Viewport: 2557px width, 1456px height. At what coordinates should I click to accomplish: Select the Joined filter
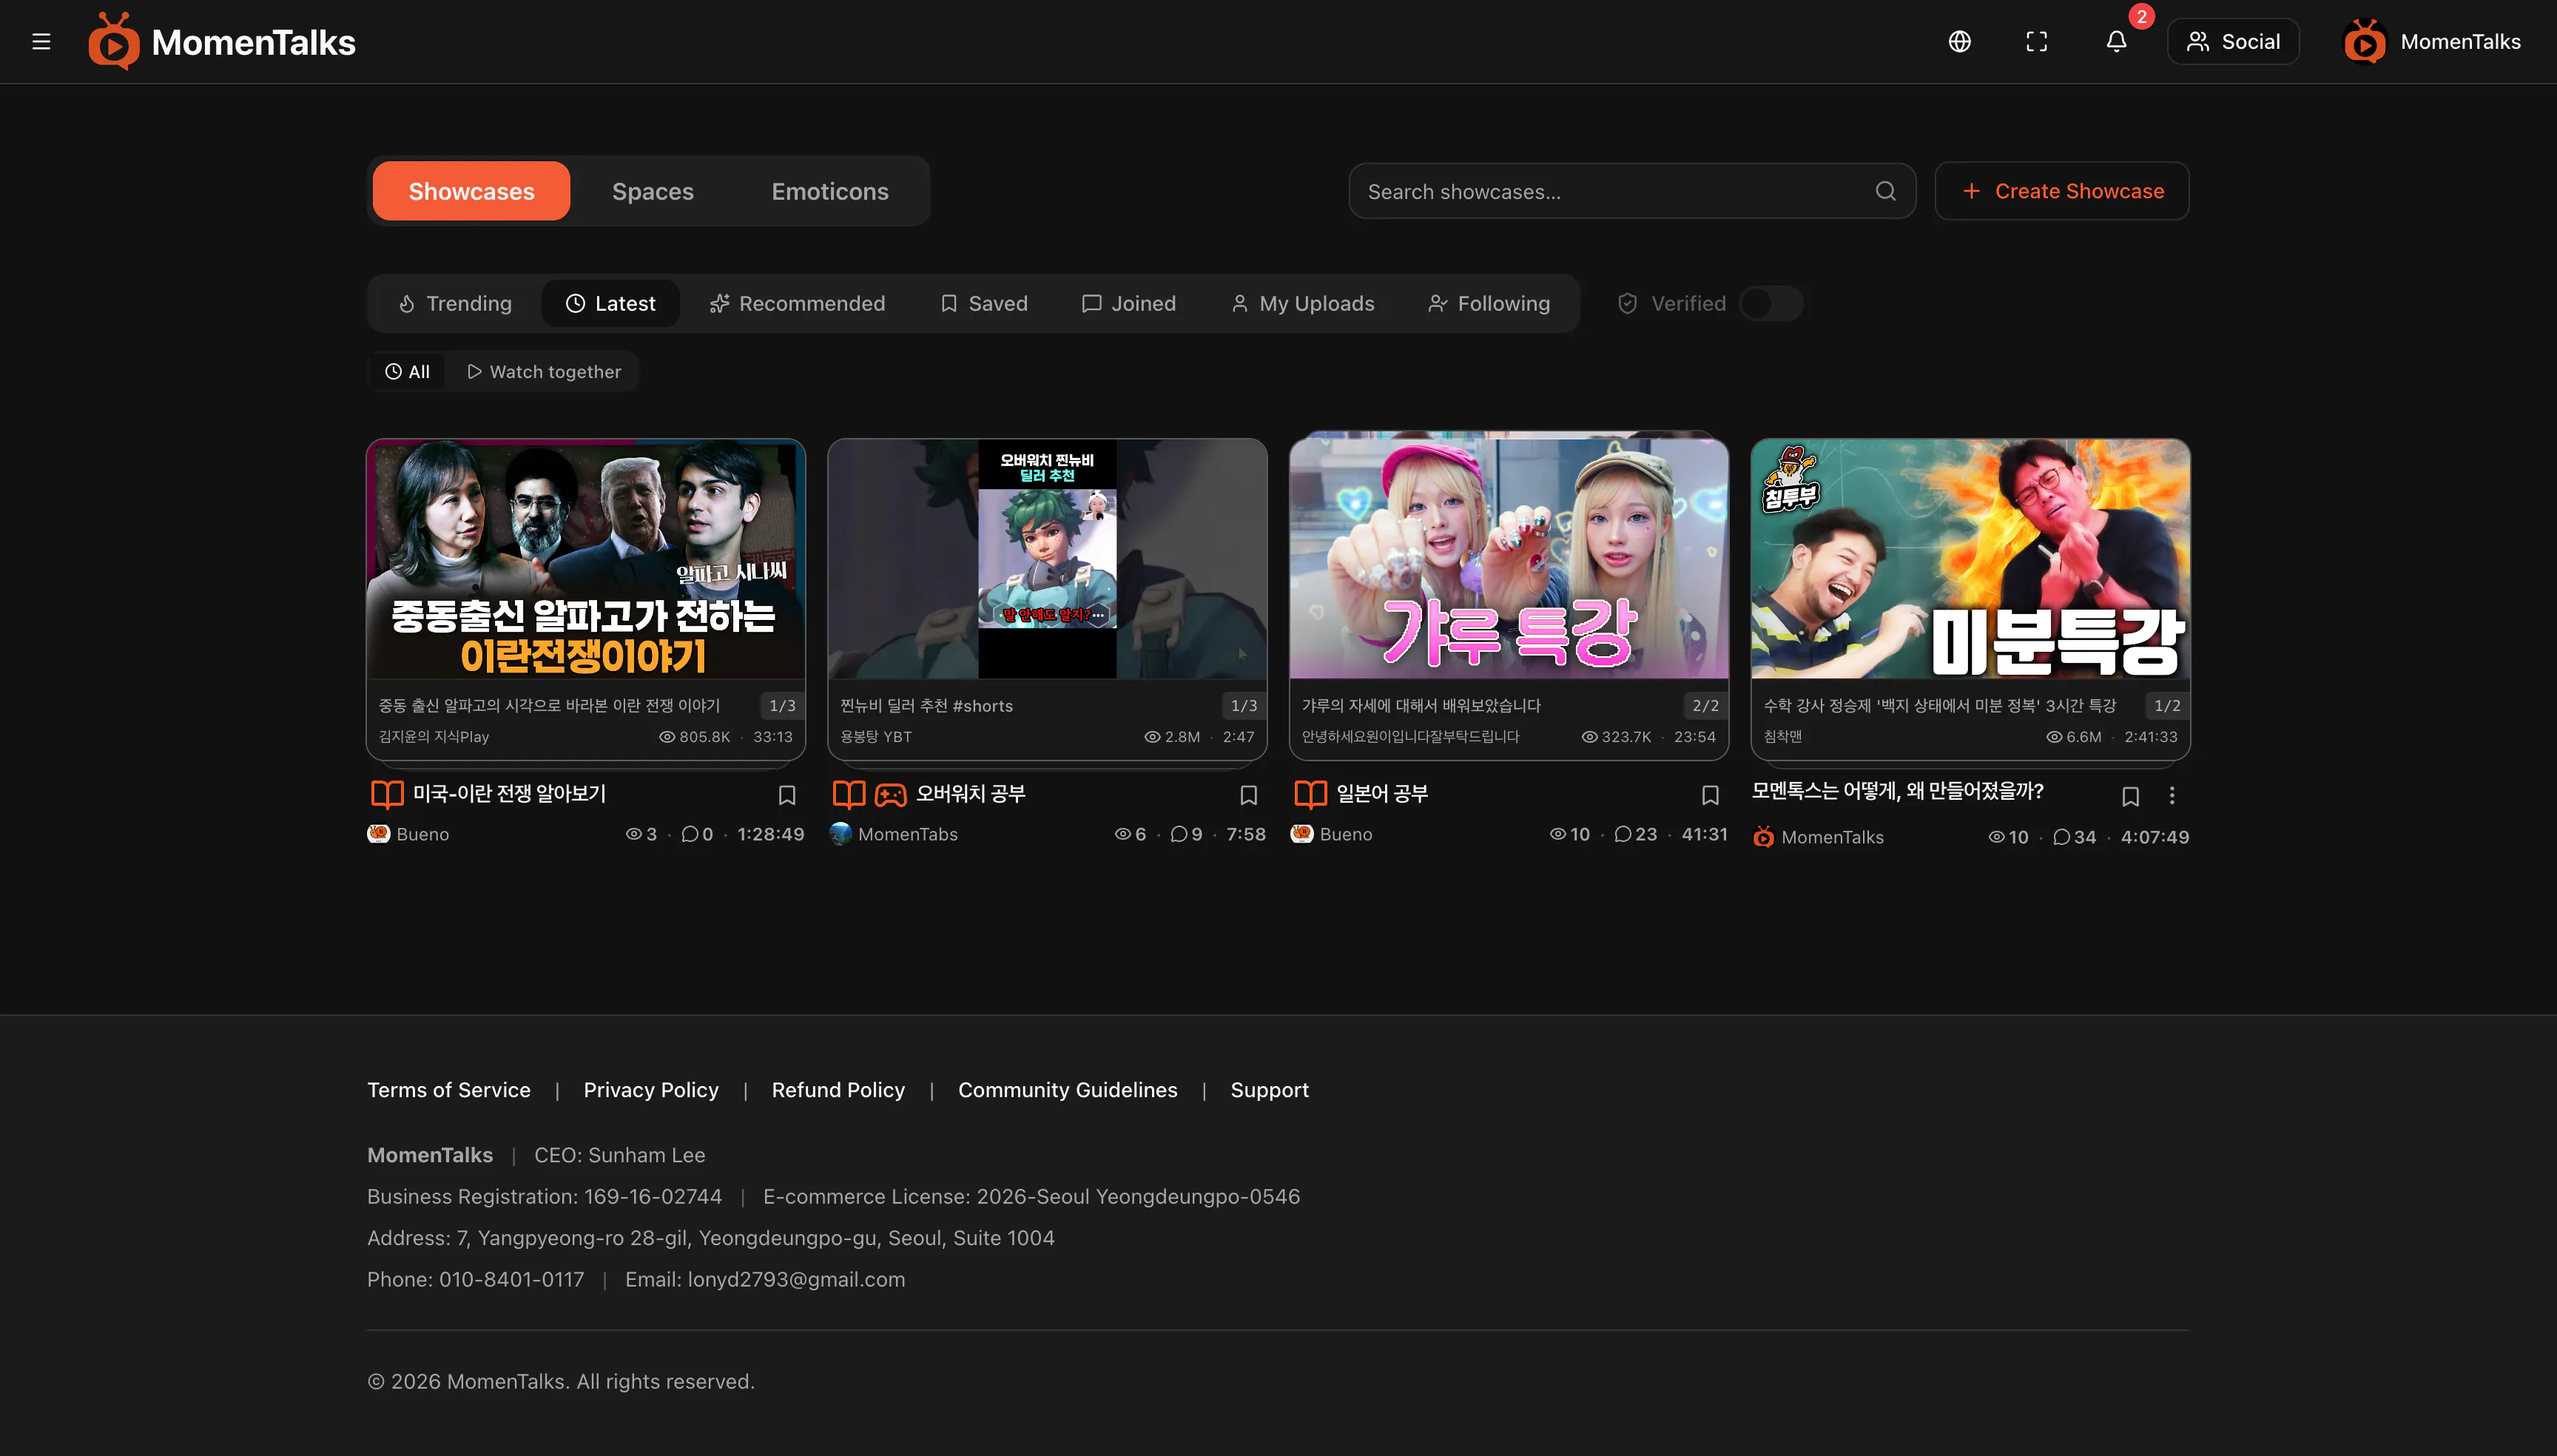tap(1129, 303)
